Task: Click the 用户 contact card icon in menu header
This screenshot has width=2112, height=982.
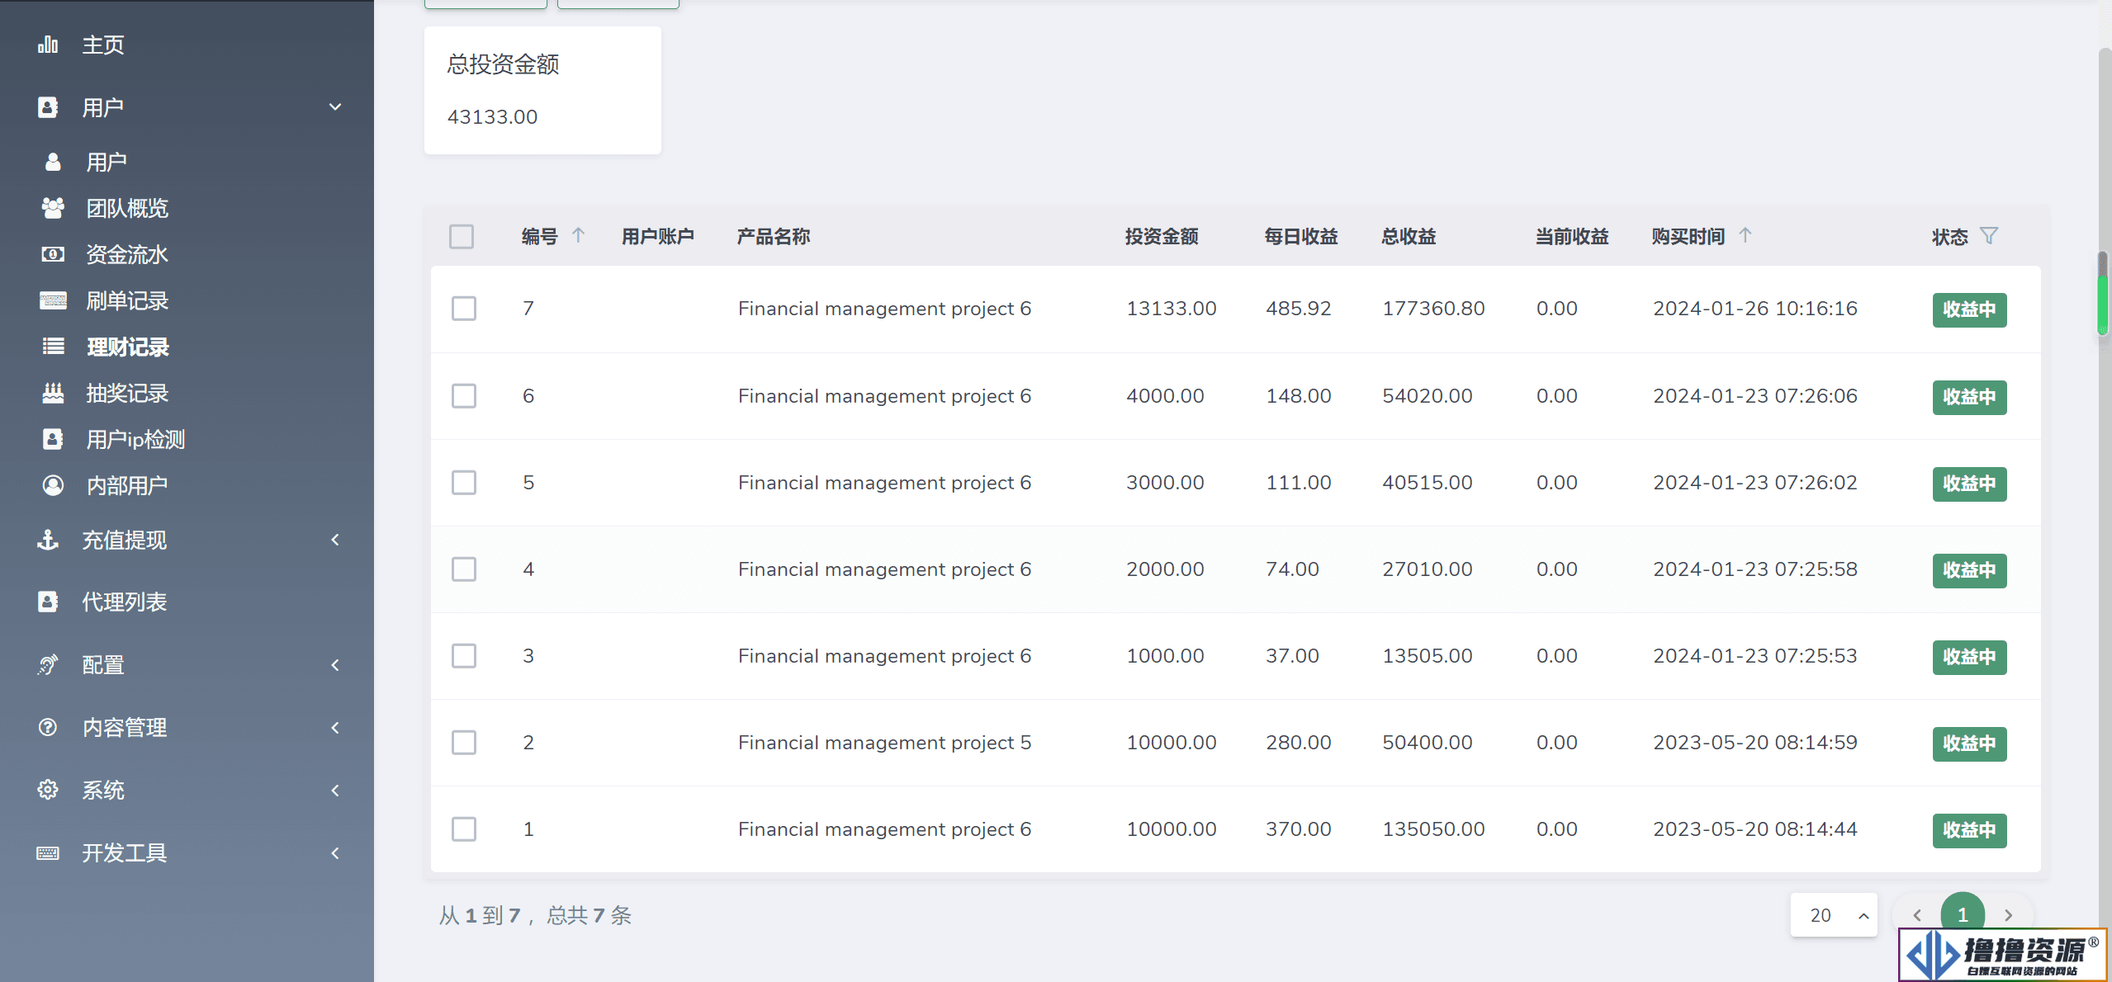Action: pyautogui.click(x=48, y=107)
